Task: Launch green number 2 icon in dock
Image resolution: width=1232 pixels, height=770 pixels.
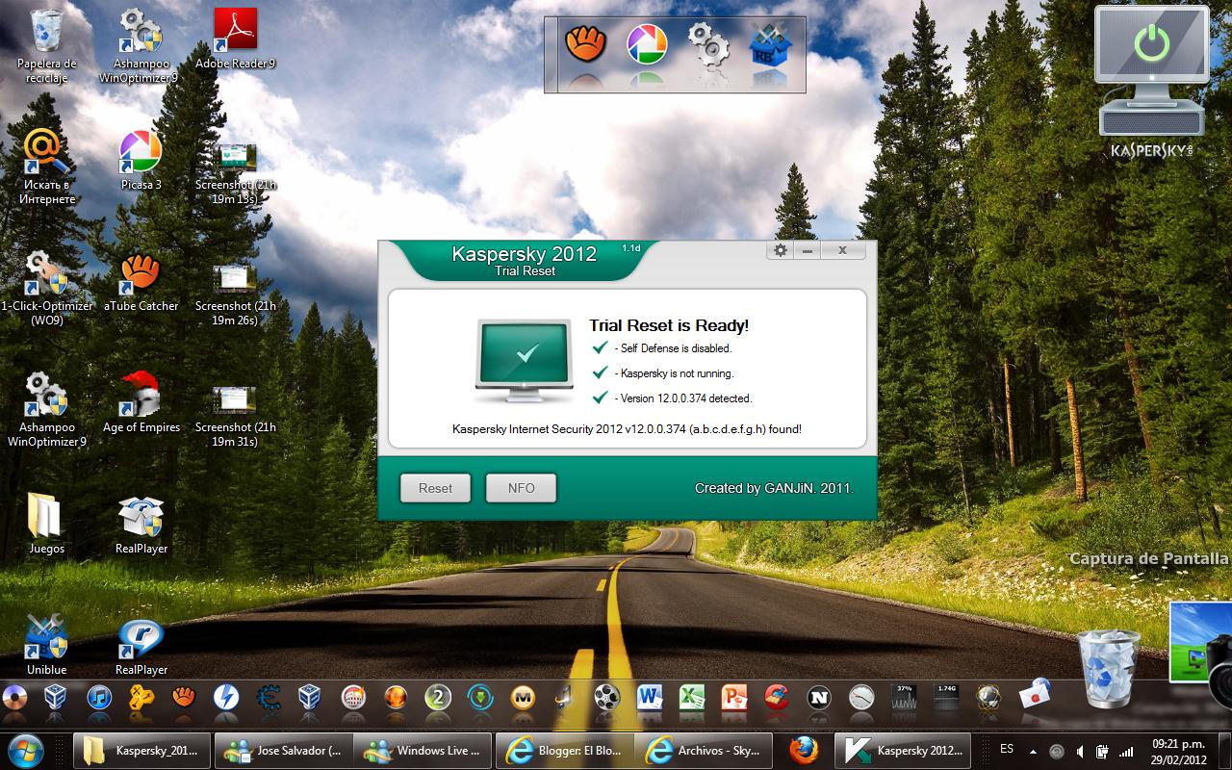Action: click(438, 697)
